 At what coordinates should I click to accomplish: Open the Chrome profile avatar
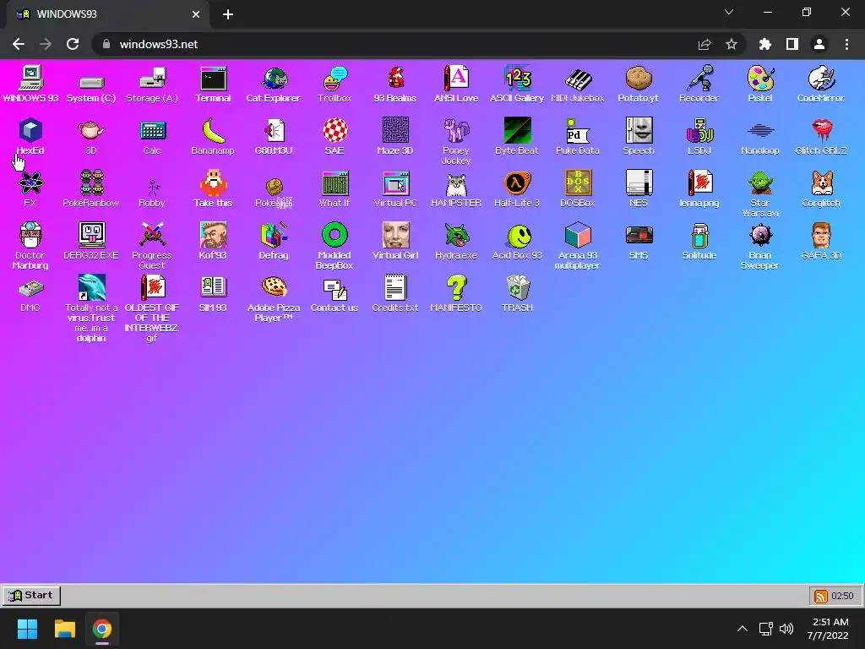(x=819, y=44)
